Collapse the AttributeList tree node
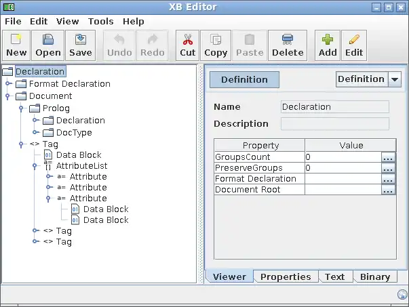409x307 pixels. 35,165
